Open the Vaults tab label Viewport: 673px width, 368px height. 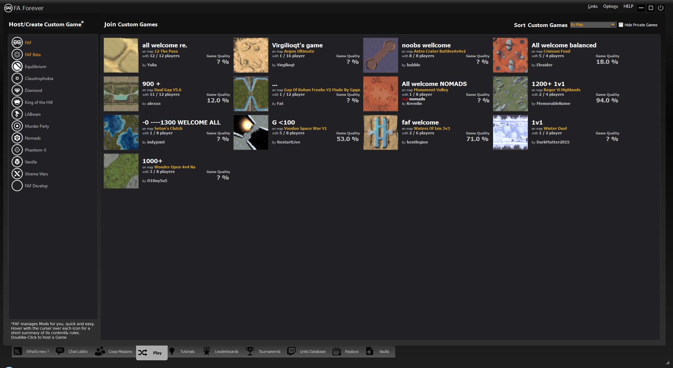(x=384, y=352)
